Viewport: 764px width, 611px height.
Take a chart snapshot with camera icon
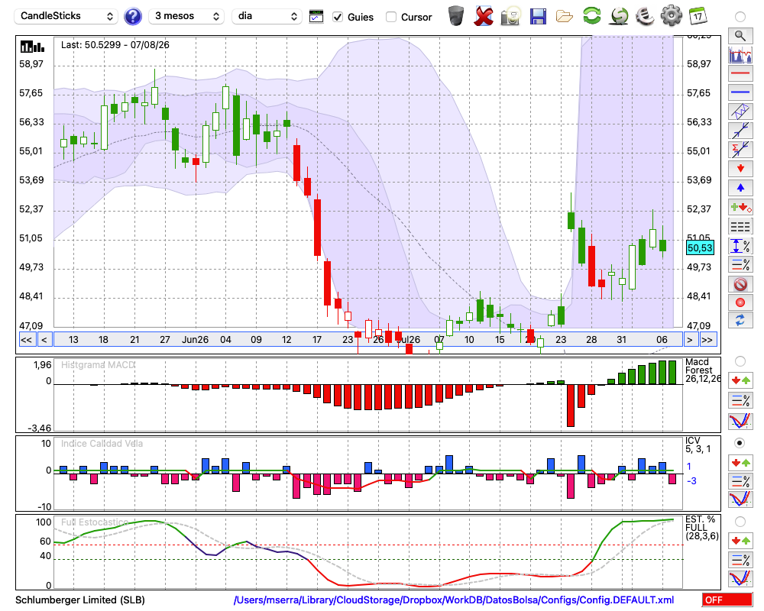point(510,17)
